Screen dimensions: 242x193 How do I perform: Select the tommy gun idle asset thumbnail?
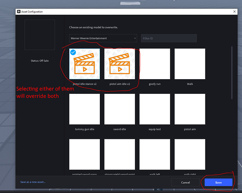[x=84, y=109]
